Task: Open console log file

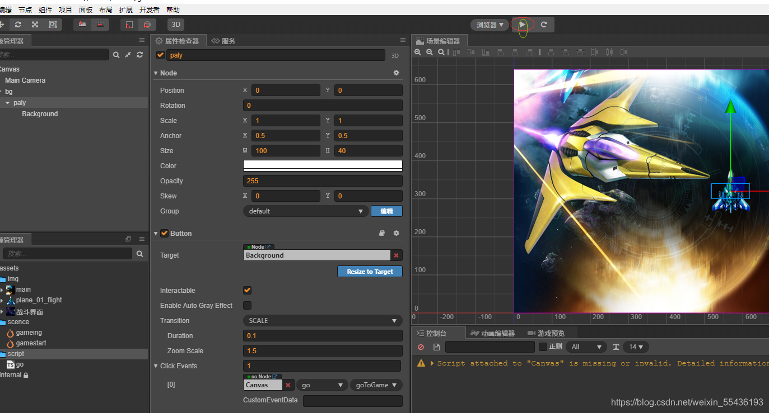Action: (437, 347)
